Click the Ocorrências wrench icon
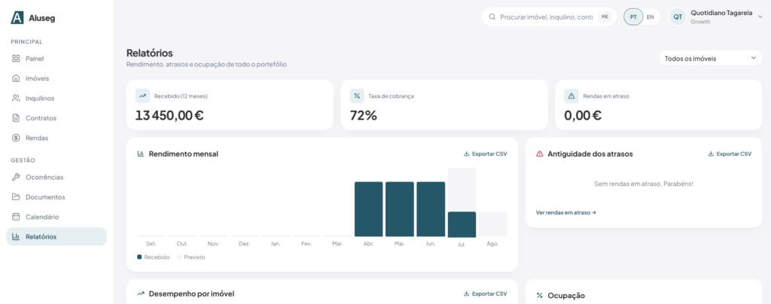Screen dimensions: 771x304 (16, 178)
